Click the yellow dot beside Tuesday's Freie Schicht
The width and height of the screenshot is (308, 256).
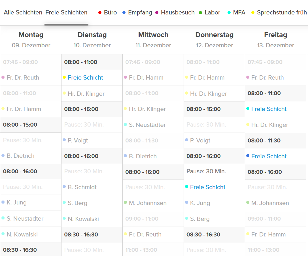tap(64, 77)
